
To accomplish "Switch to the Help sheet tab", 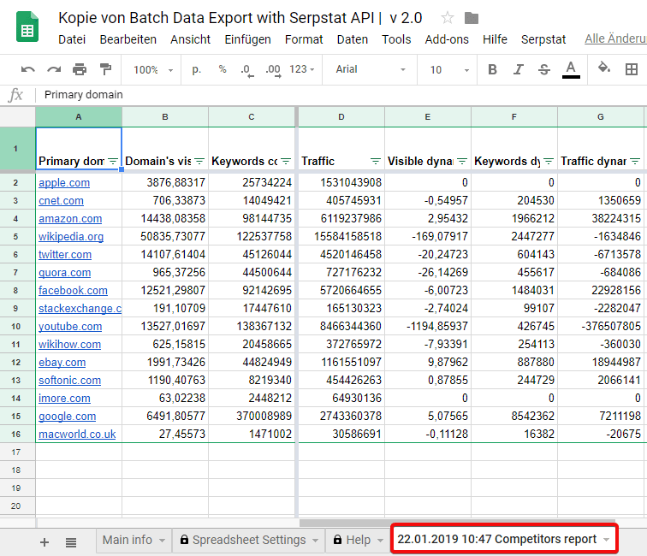I will click(358, 540).
